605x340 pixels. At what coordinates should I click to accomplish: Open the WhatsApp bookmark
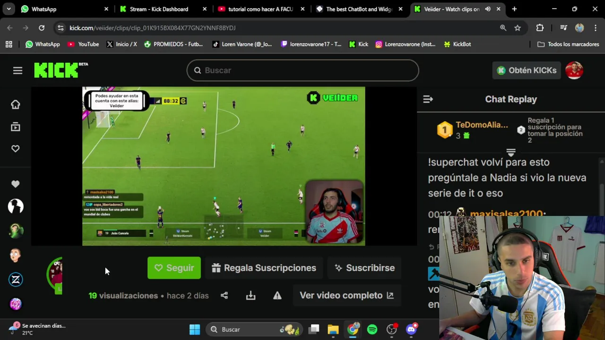coord(43,44)
